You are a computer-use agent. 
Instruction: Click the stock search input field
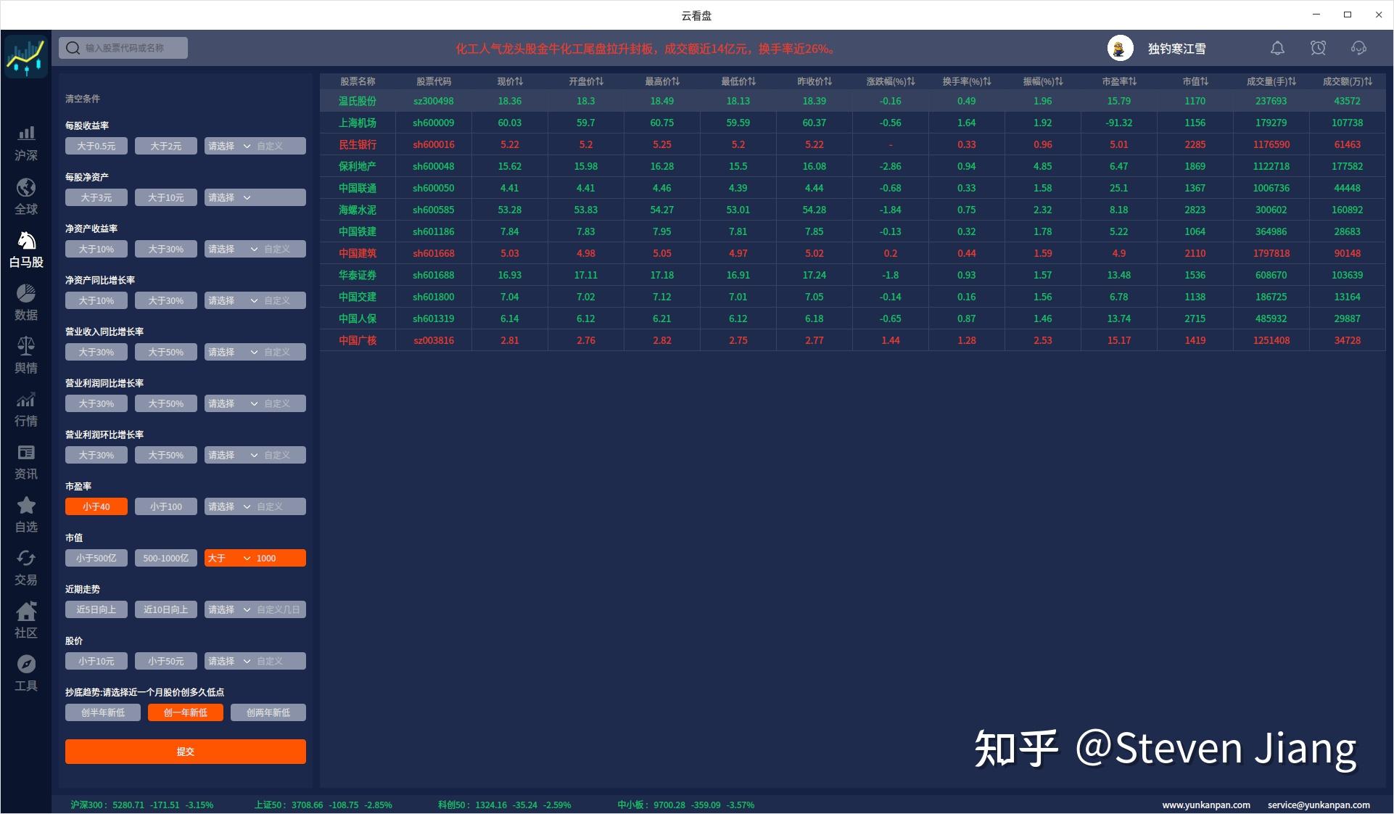click(x=123, y=48)
